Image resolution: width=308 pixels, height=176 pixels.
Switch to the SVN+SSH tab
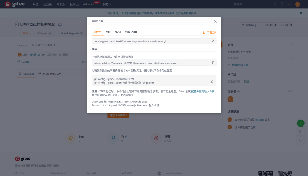131,32
